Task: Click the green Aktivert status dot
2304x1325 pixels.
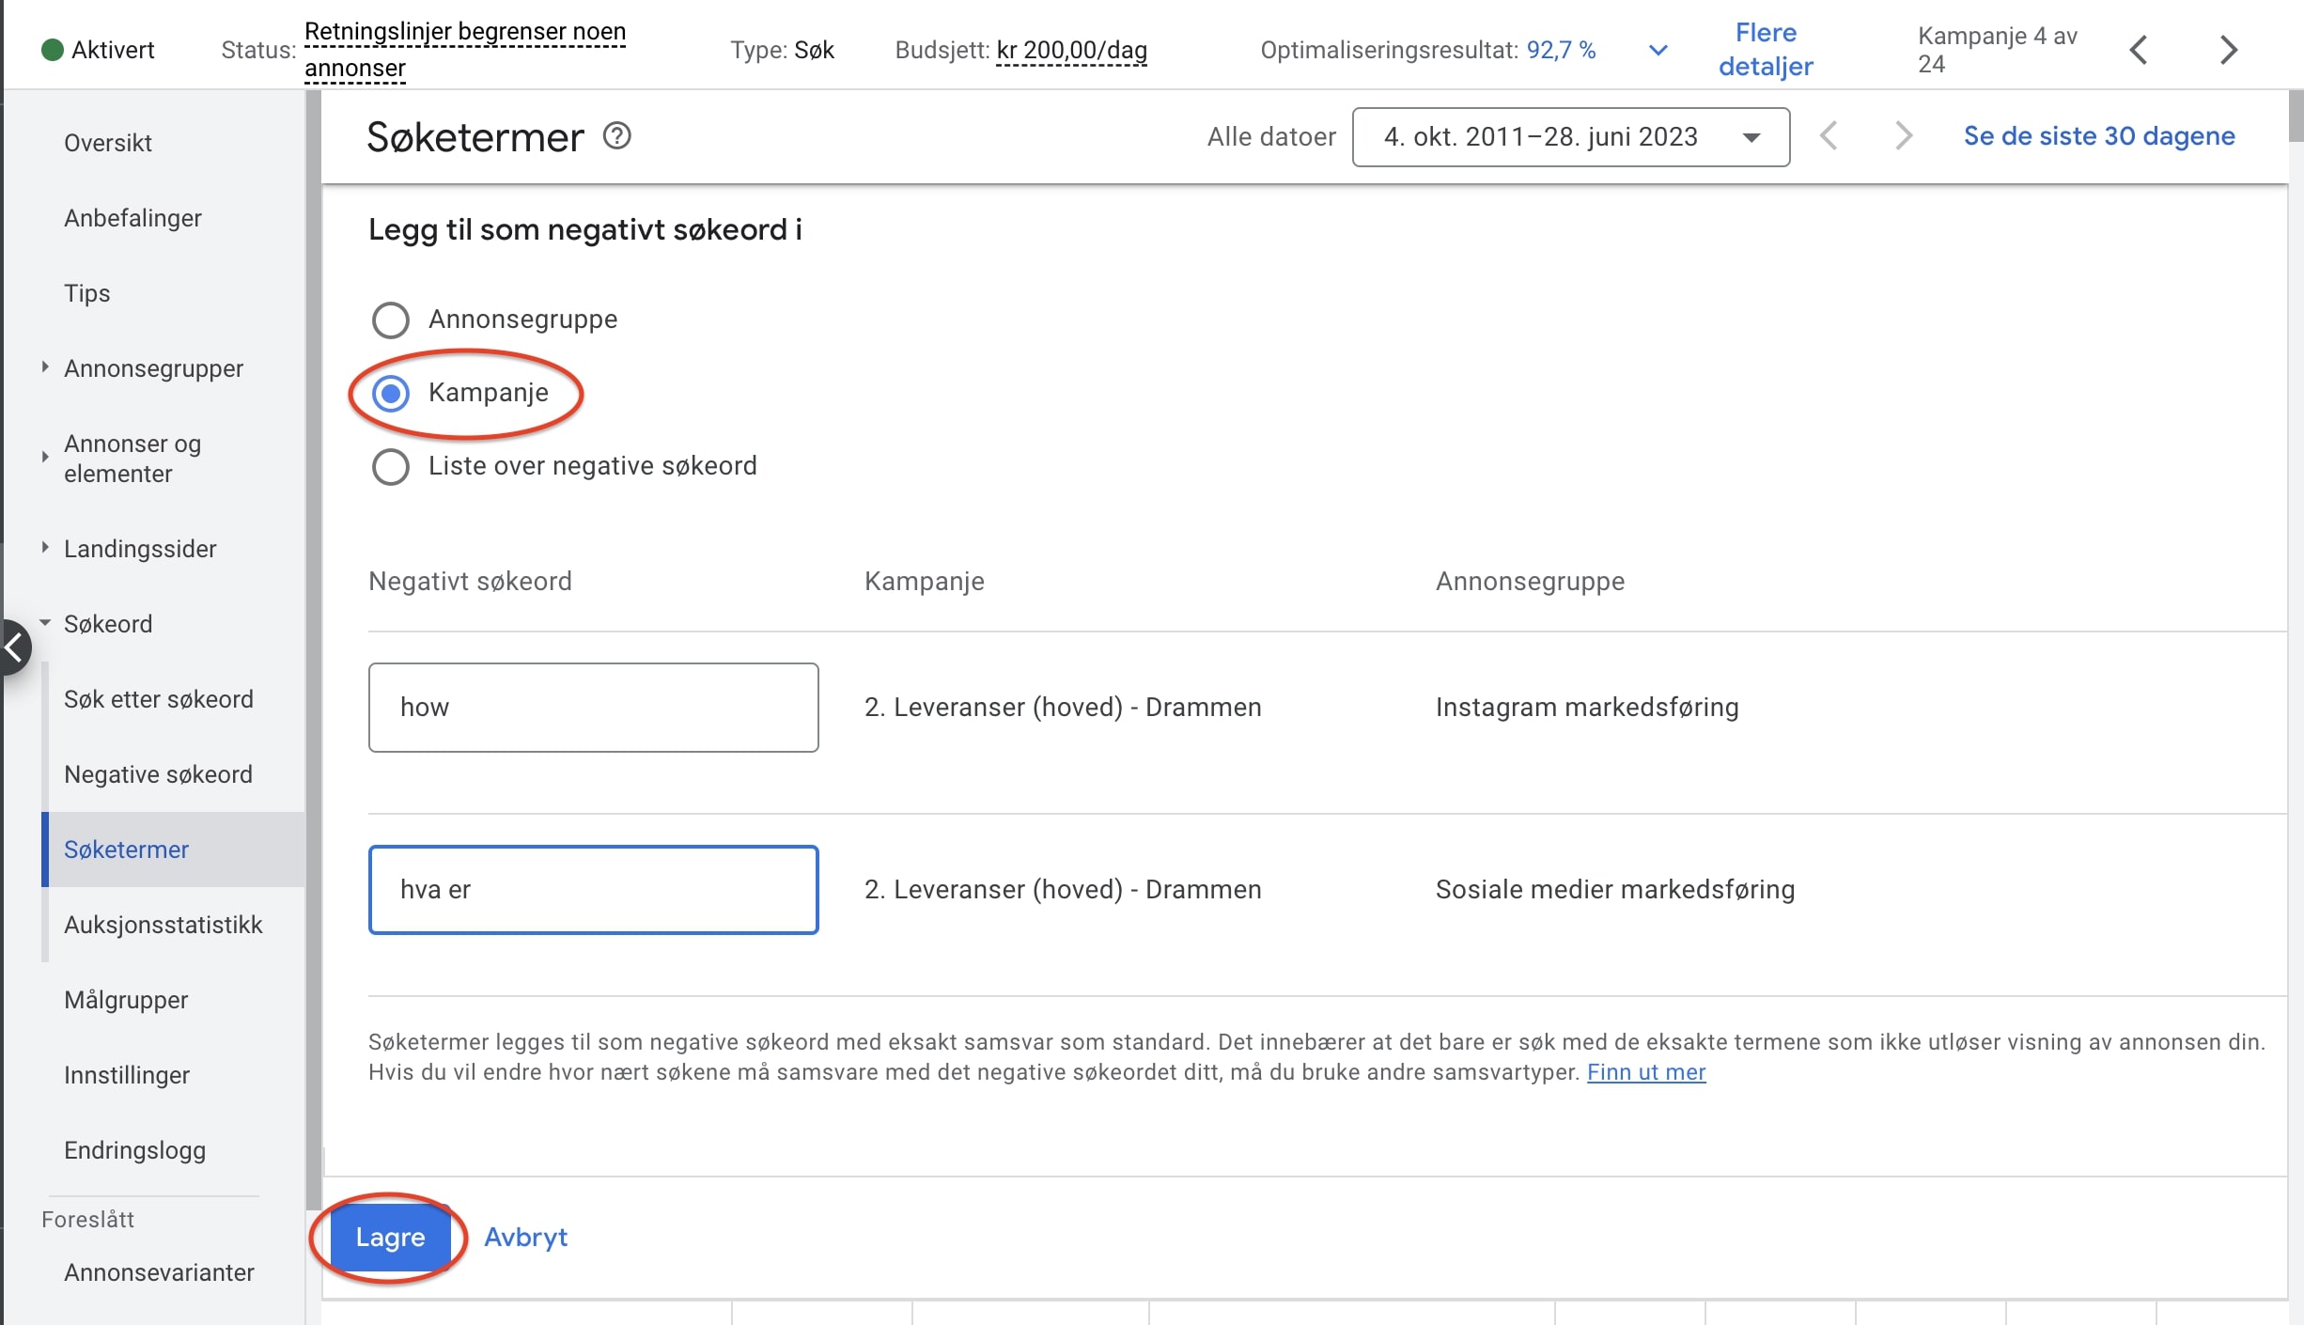Action: click(53, 50)
